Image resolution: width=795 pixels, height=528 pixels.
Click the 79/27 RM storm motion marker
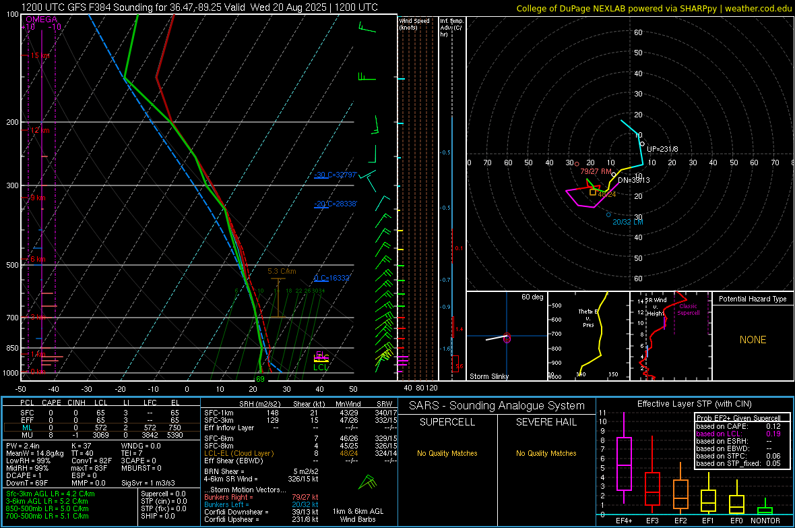596,171
